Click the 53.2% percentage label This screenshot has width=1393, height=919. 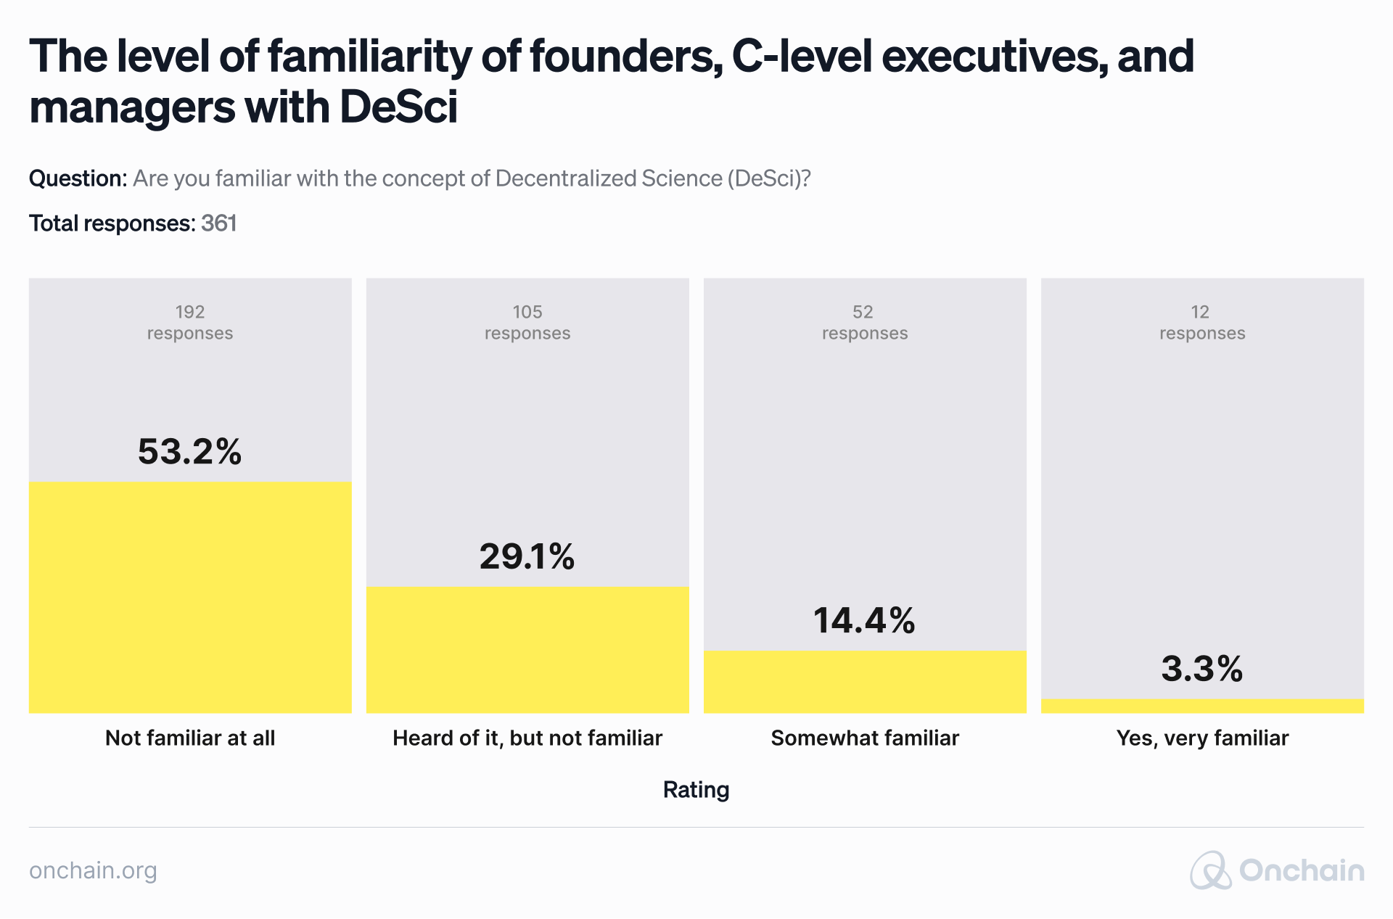190,451
